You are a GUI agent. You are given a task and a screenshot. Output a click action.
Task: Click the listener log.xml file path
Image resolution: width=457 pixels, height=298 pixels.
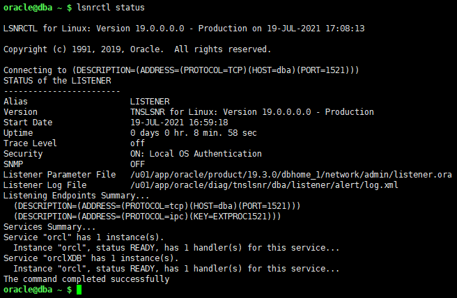(264, 185)
